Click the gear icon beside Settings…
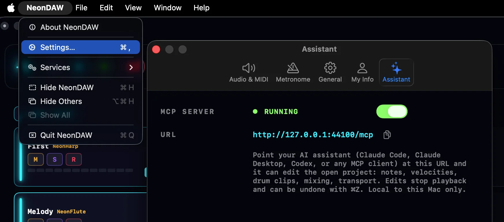Viewport: 504px width, 222px height. pyautogui.click(x=32, y=47)
